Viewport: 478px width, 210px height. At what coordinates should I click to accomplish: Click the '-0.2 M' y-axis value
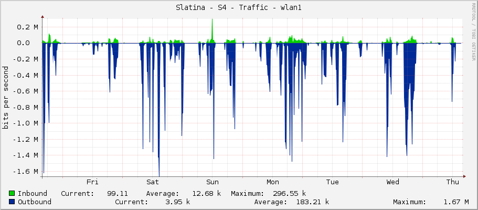(x=26, y=59)
